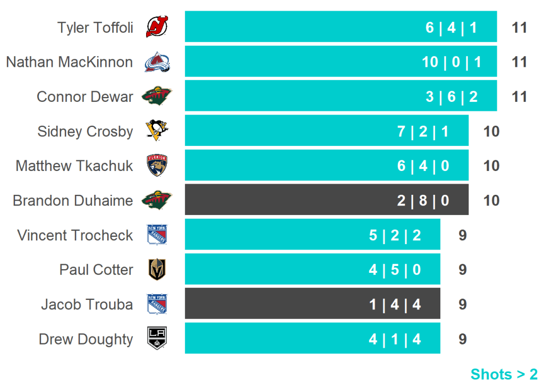Select the Los Angeles Kings logo
The height and width of the screenshot is (388, 544).
click(x=157, y=339)
